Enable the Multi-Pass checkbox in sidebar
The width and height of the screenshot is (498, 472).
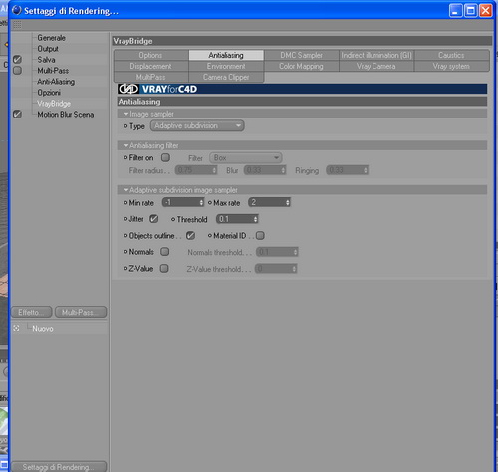[17, 71]
